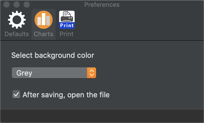Image resolution: width=204 pixels, height=123 pixels.
Task: Switch to the Print tab label
Action: pyautogui.click(x=67, y=34)
